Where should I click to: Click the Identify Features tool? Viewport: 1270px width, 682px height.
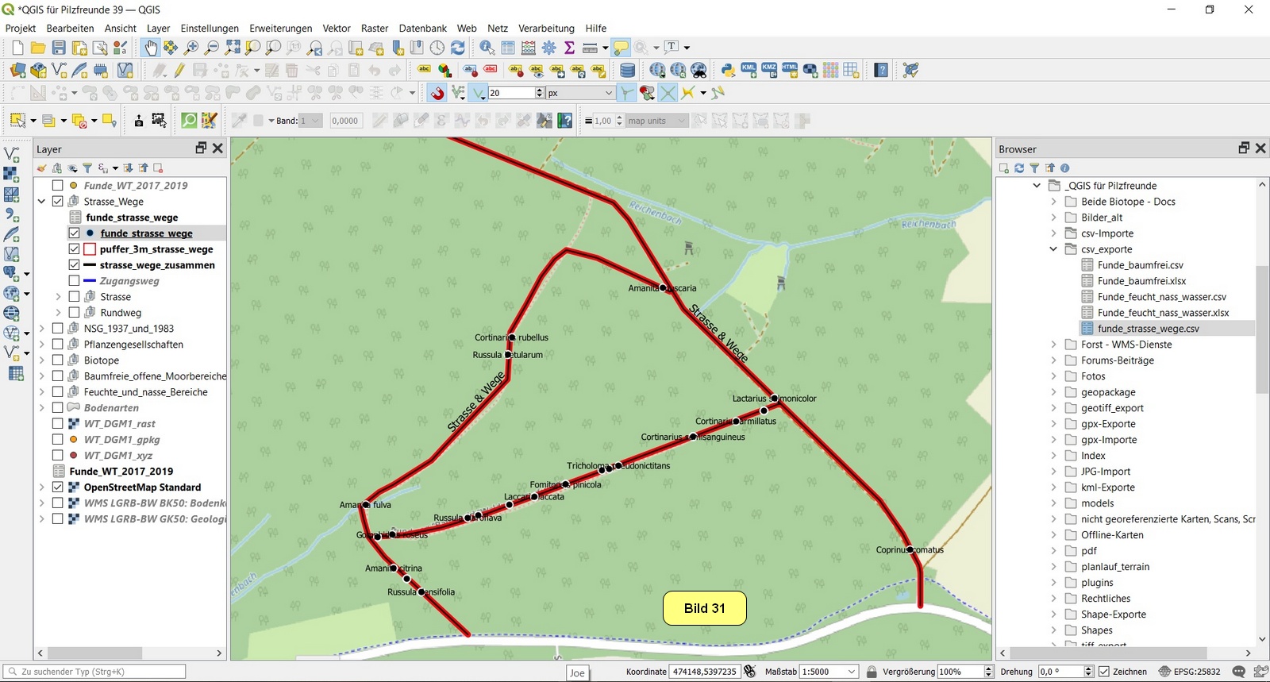click(487, 48)
